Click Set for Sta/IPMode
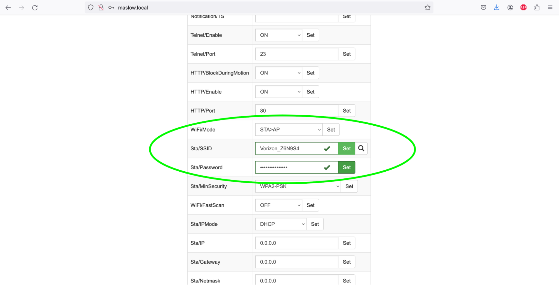This screenshot has height=285, width=559. (315, 224)
